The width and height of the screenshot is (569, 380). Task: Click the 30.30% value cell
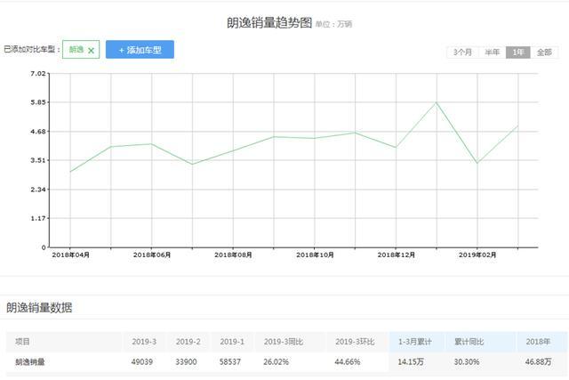(x=467, y=362)
